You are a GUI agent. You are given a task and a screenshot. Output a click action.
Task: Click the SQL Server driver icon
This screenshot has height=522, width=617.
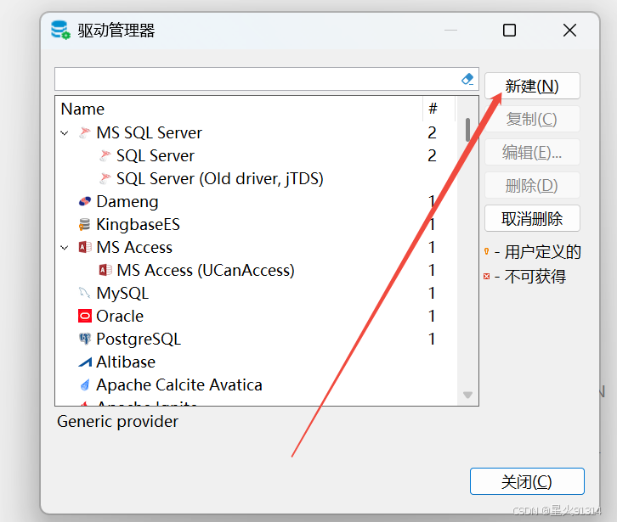pos(105,155)
